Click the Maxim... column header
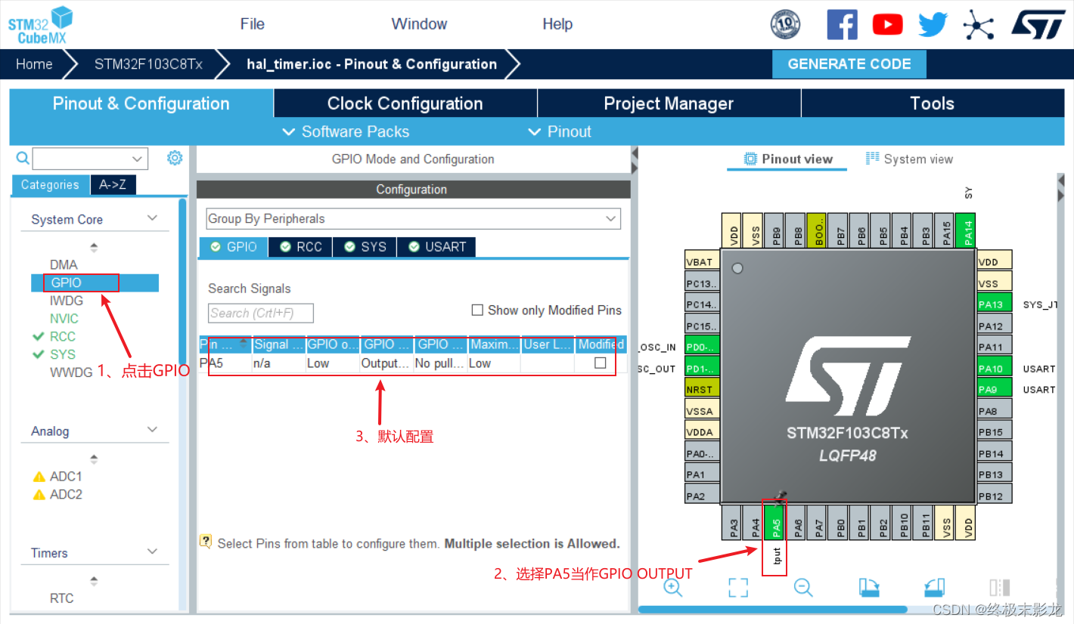The image size is (1074, 624). [495, 344]
